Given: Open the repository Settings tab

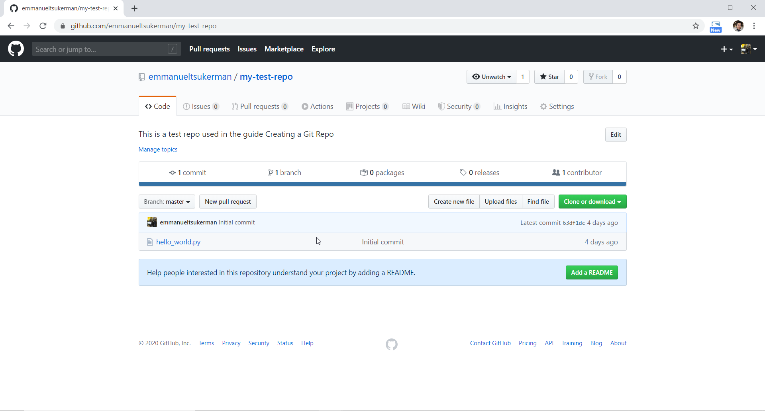Looking at the screenshot, I should point(557,106).
